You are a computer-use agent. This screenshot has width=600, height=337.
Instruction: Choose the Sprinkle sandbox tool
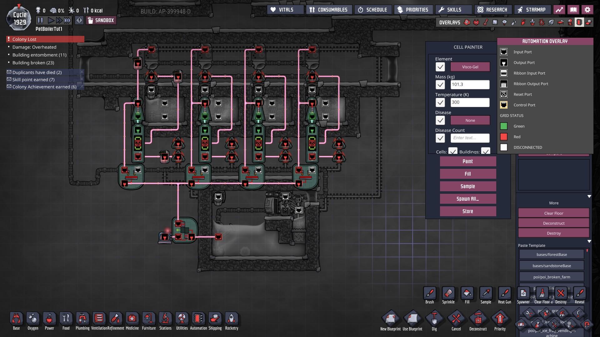coord(448,294)
